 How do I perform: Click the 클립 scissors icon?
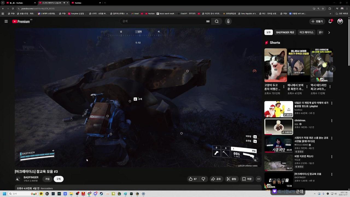(229, 179)
